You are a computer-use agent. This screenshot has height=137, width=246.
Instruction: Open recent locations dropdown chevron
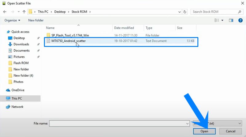pos(19,12)
